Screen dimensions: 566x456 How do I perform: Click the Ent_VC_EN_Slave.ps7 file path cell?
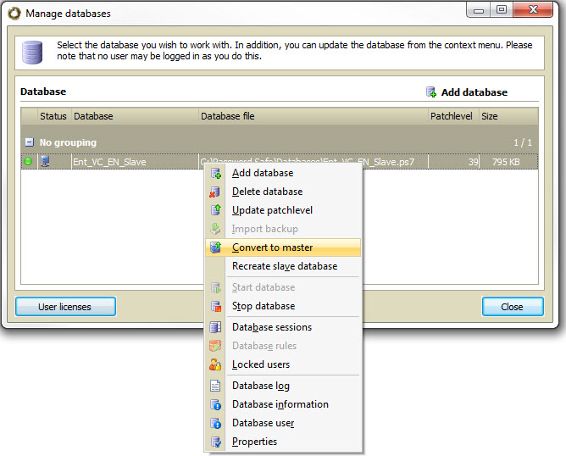(314, 162)
